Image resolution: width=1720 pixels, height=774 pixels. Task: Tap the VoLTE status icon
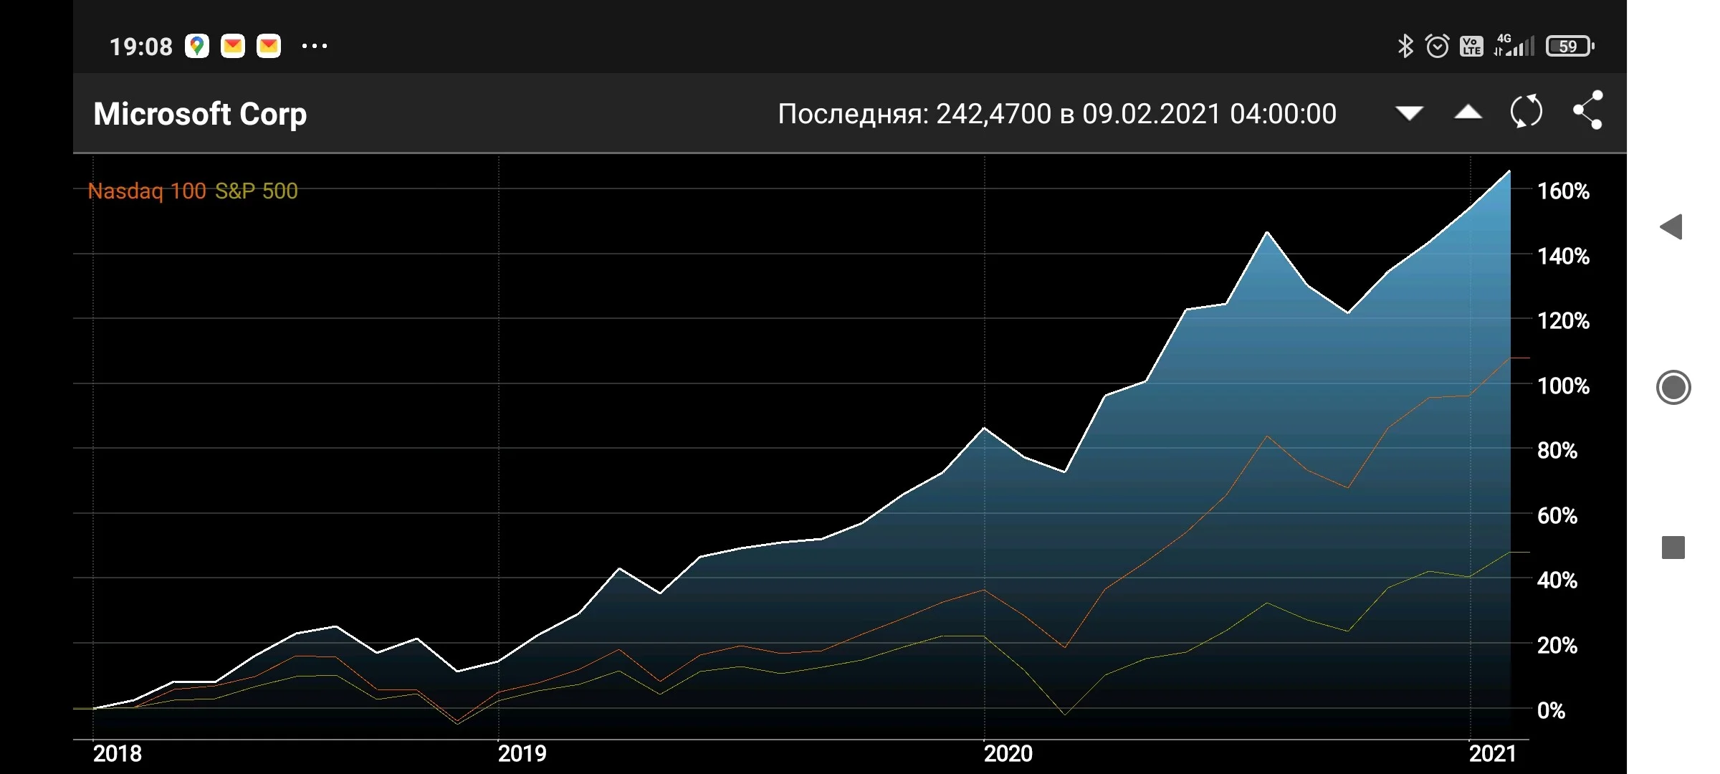pyautogui.click(x=1471, y=47)
